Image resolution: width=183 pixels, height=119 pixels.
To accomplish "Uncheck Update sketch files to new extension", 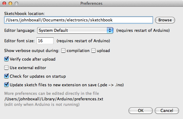I will (x=6, y=85).
